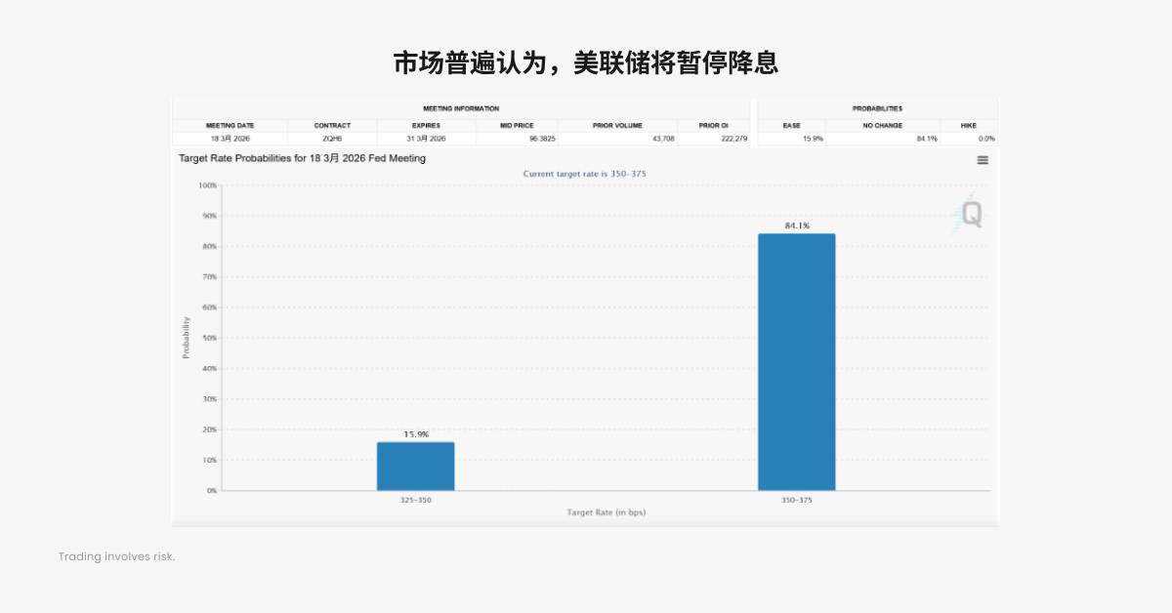Click the 325-350 x-axis label
Image resolution: width=1172 pixels, height=613 pixels.
pyautogui.click(x=415, y=500)
